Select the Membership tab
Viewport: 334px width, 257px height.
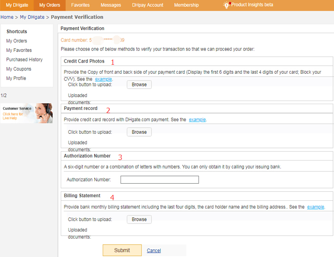point(186,5)
